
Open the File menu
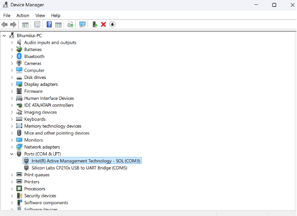click(x=7, y=15)
